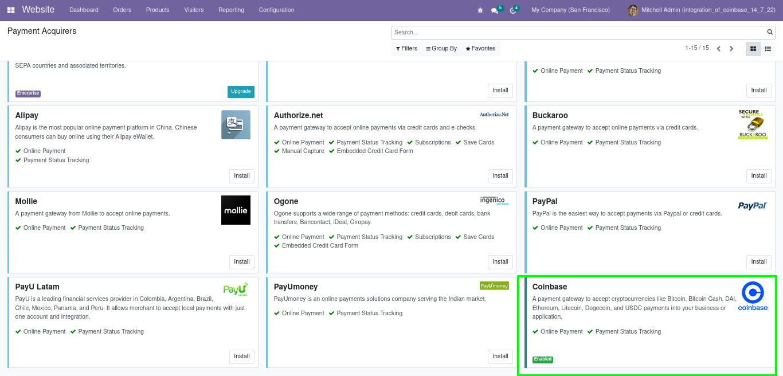Screen dimensions: 783x376
Task: Open the Group By dropdown
Action: click(x=441, y=49)
